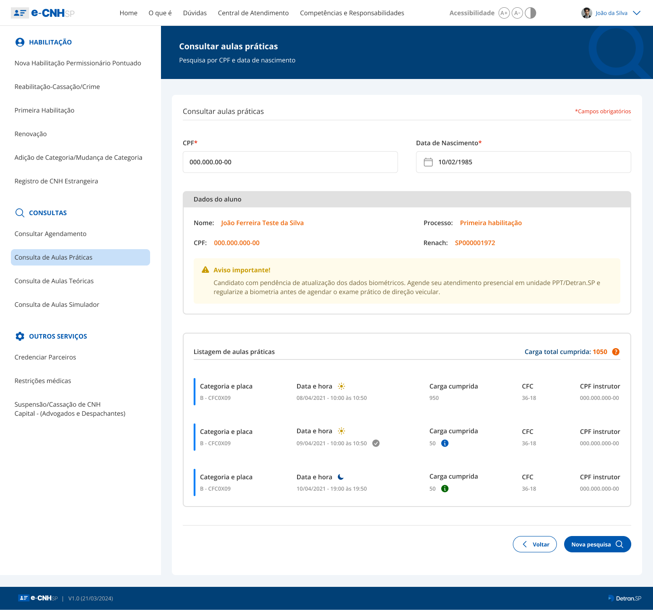Expand the João da Silva user menu
The width and height of the screenshot is (653, 610).
coord(637,13)
